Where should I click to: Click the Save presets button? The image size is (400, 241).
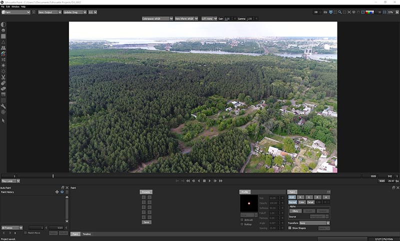pyautogui.click(x=146, y=222)
